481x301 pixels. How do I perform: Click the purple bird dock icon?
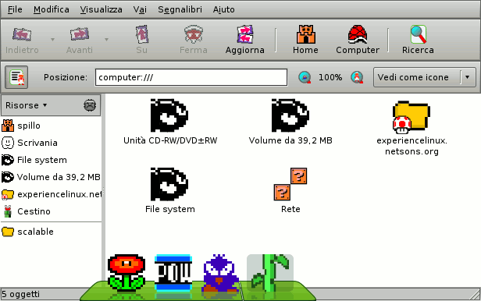220,272
